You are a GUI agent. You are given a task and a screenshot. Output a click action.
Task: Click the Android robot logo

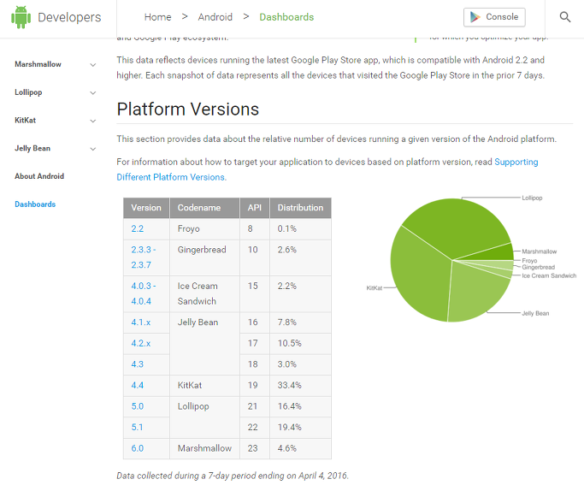coord(21,17)
